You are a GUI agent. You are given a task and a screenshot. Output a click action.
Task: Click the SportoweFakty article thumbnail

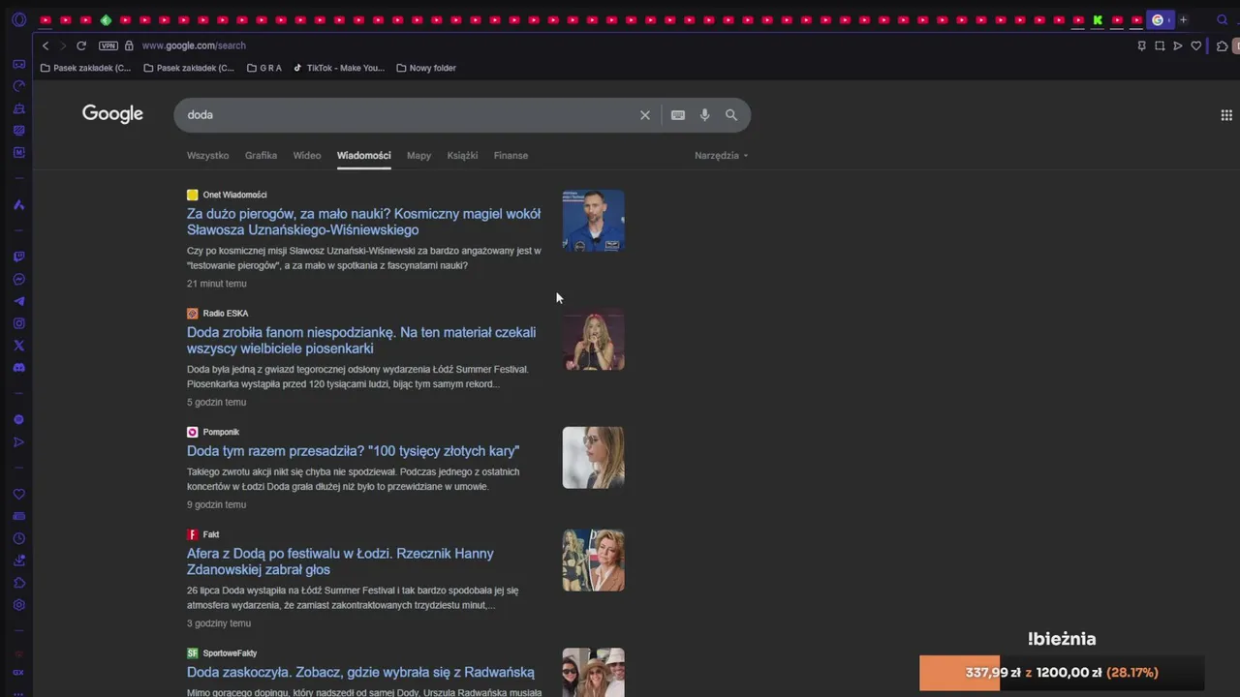[x=593, y=672]
